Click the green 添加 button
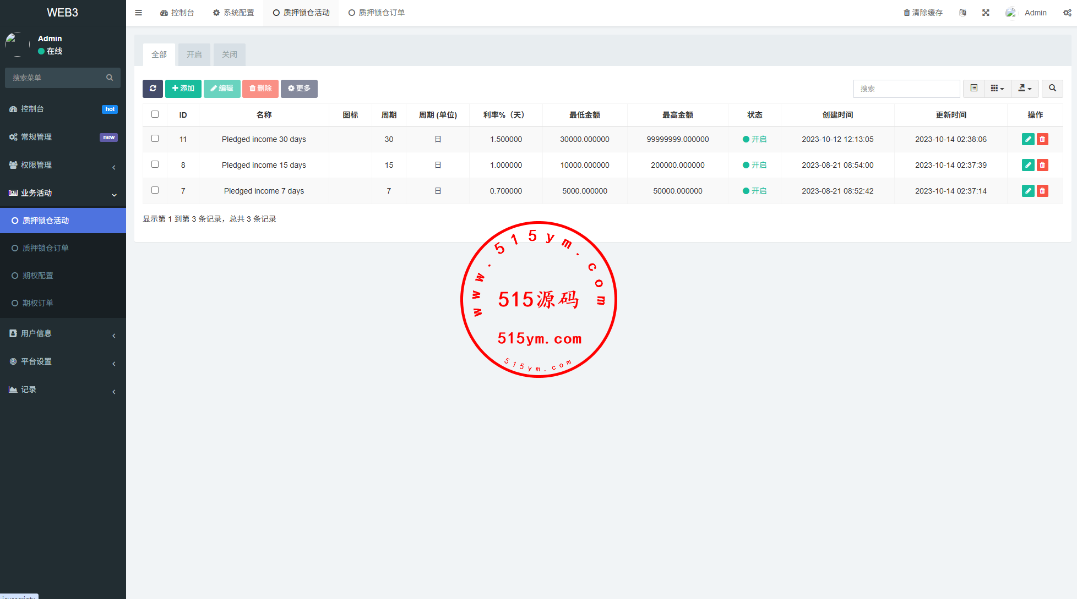This screenshot has height=599, width=1077. [x=183, y=89]
